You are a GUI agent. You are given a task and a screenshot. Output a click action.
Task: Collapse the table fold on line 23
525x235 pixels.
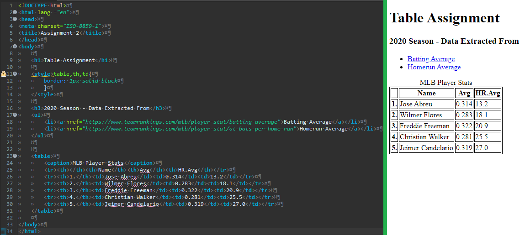[x=15, y=156]
